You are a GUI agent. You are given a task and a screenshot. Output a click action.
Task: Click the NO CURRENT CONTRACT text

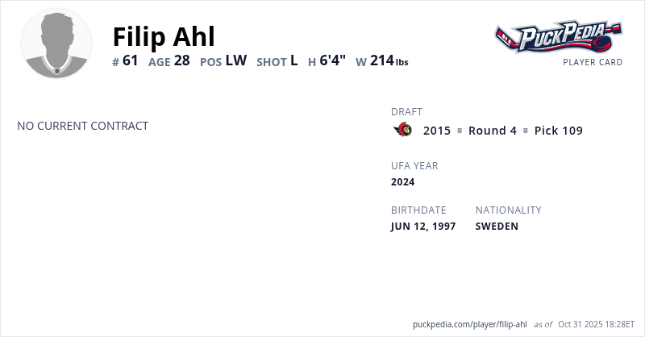coord(83,126)
